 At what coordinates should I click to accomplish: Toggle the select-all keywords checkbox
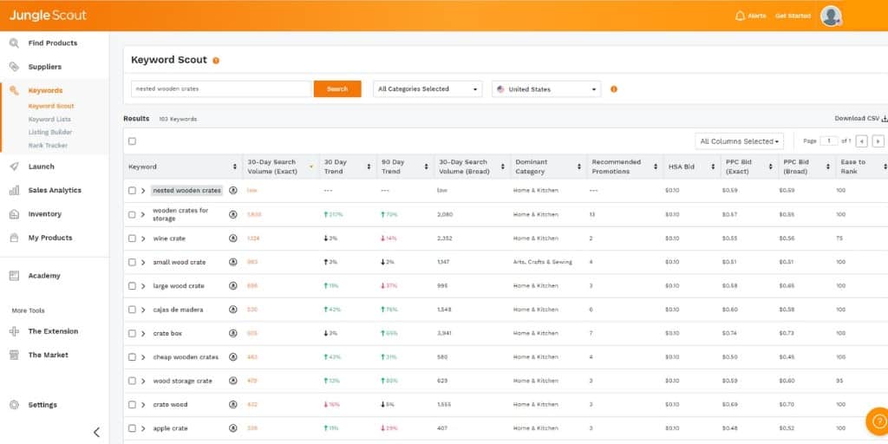(x=132, y=141)
